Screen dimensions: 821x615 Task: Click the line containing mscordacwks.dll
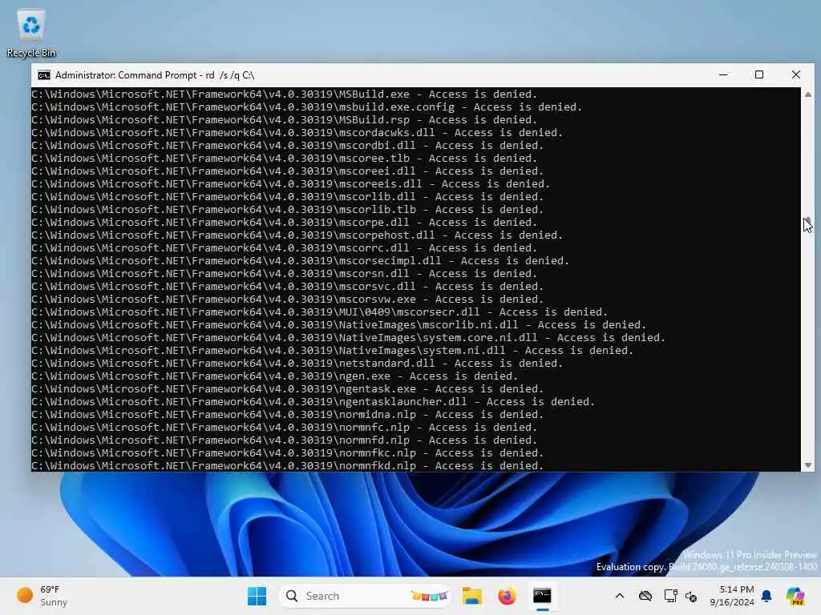click(x=297, y=133)
